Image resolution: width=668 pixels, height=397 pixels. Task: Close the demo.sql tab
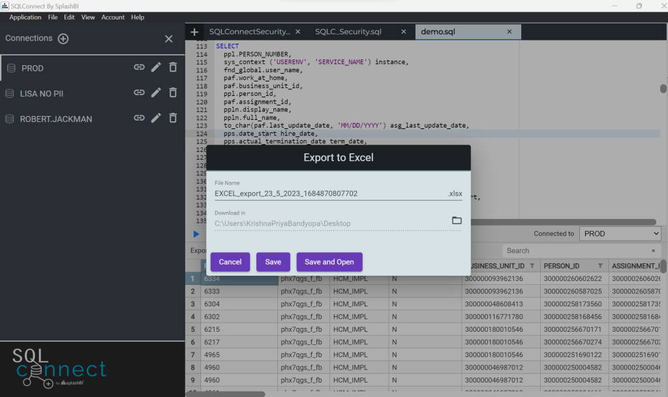[x=509, y=31]
